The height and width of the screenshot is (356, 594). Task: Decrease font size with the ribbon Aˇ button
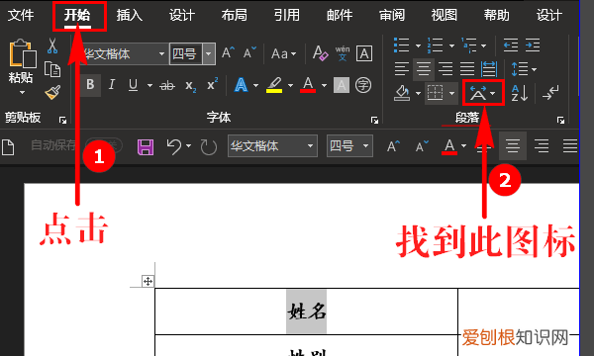(249, 53)
